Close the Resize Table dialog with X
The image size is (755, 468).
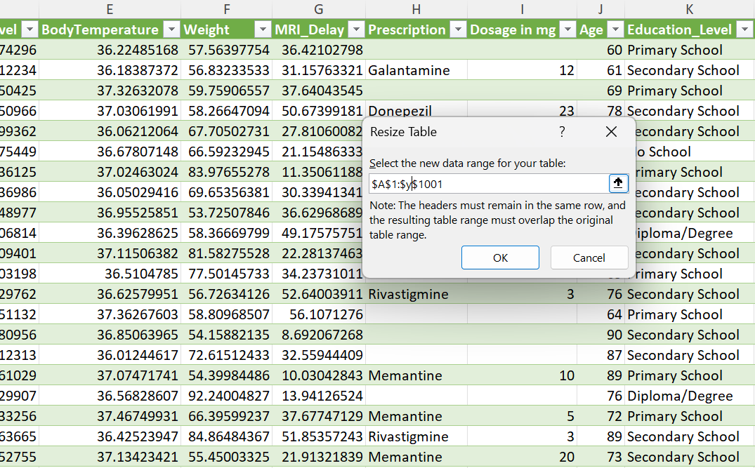click(x=611, y=131)
